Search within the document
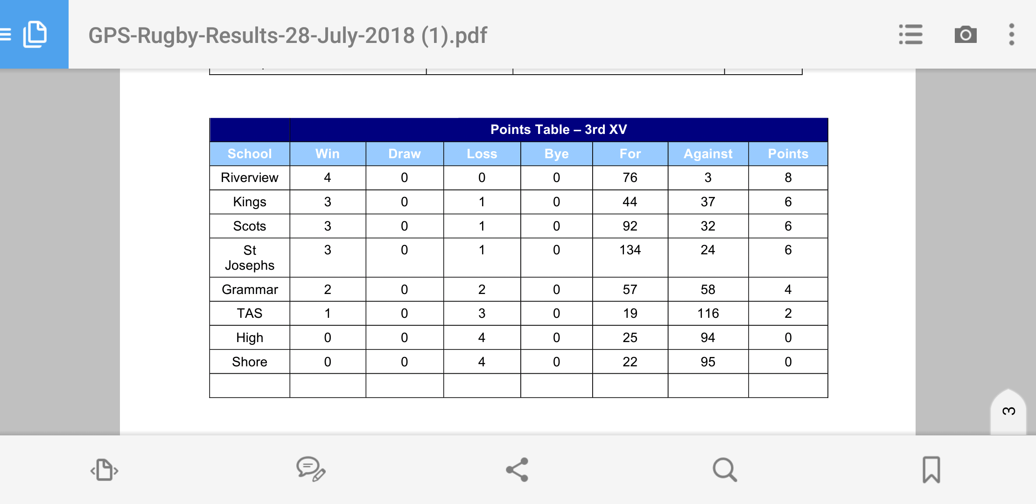Screen dimensions: 1036x504 (725, 469)
